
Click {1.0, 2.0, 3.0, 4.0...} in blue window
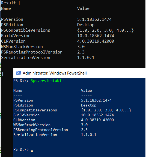106,110
